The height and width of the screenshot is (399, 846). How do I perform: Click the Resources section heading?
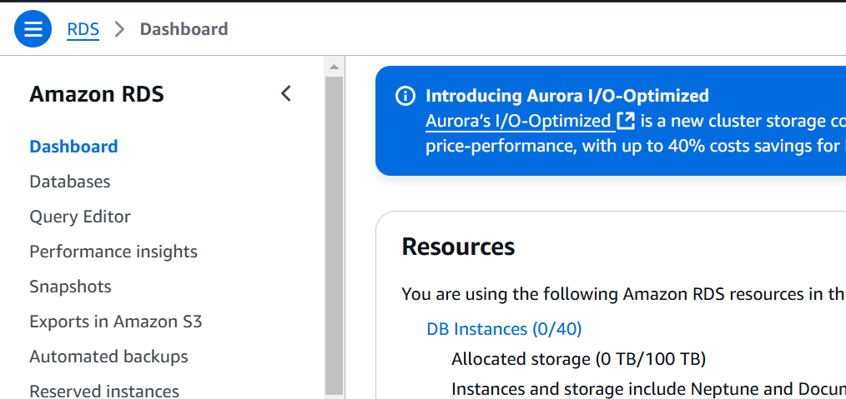tap(459, 247)
